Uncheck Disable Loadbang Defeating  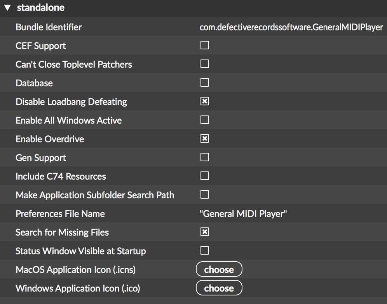(205, 101)
